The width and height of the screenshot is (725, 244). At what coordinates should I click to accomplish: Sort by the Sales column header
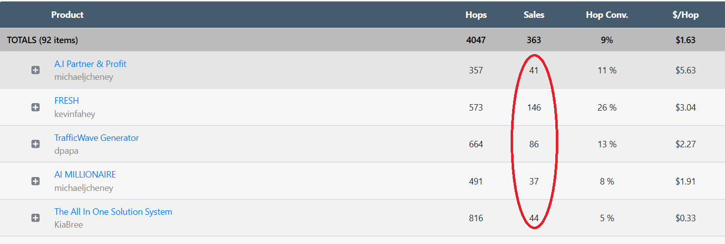[x=534, y=15]
